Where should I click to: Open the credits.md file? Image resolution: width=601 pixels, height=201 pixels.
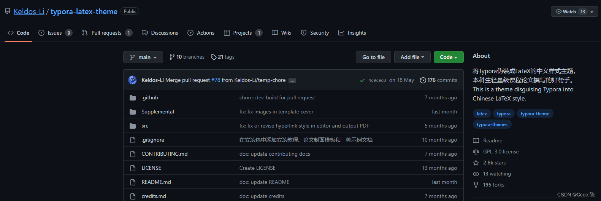click(x=154, y=196)
